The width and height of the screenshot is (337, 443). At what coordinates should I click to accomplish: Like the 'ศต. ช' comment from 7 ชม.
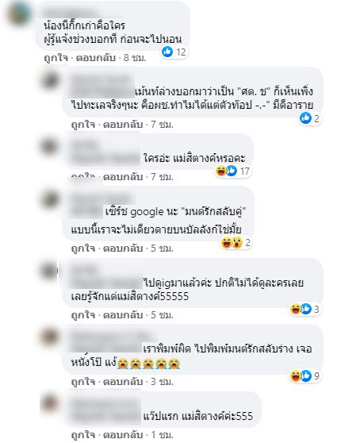(x=83, y=125)
